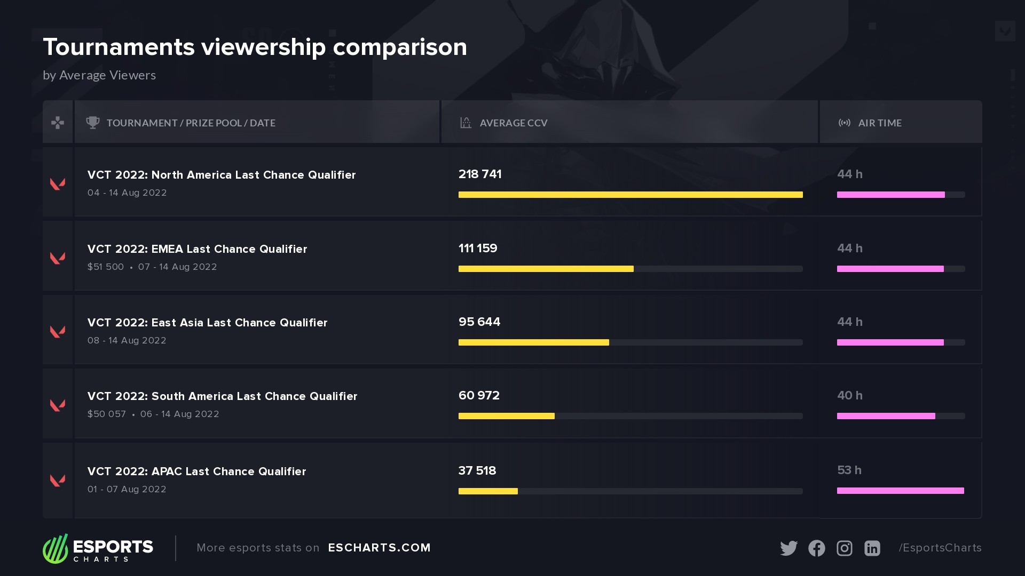This screenshot has height=576, width=1025.
Task: Click the Instagram icon
Action: [x=844, y=548]
